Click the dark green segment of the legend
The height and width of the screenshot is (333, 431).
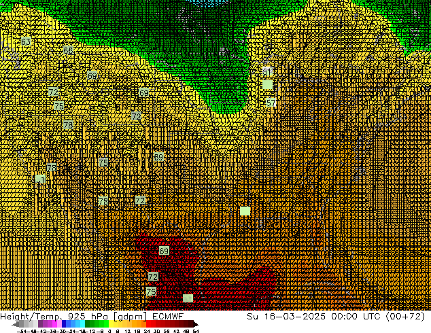click(87, 323)
